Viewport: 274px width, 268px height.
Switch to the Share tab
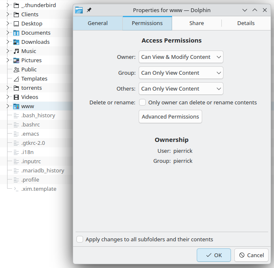point(196,23)
